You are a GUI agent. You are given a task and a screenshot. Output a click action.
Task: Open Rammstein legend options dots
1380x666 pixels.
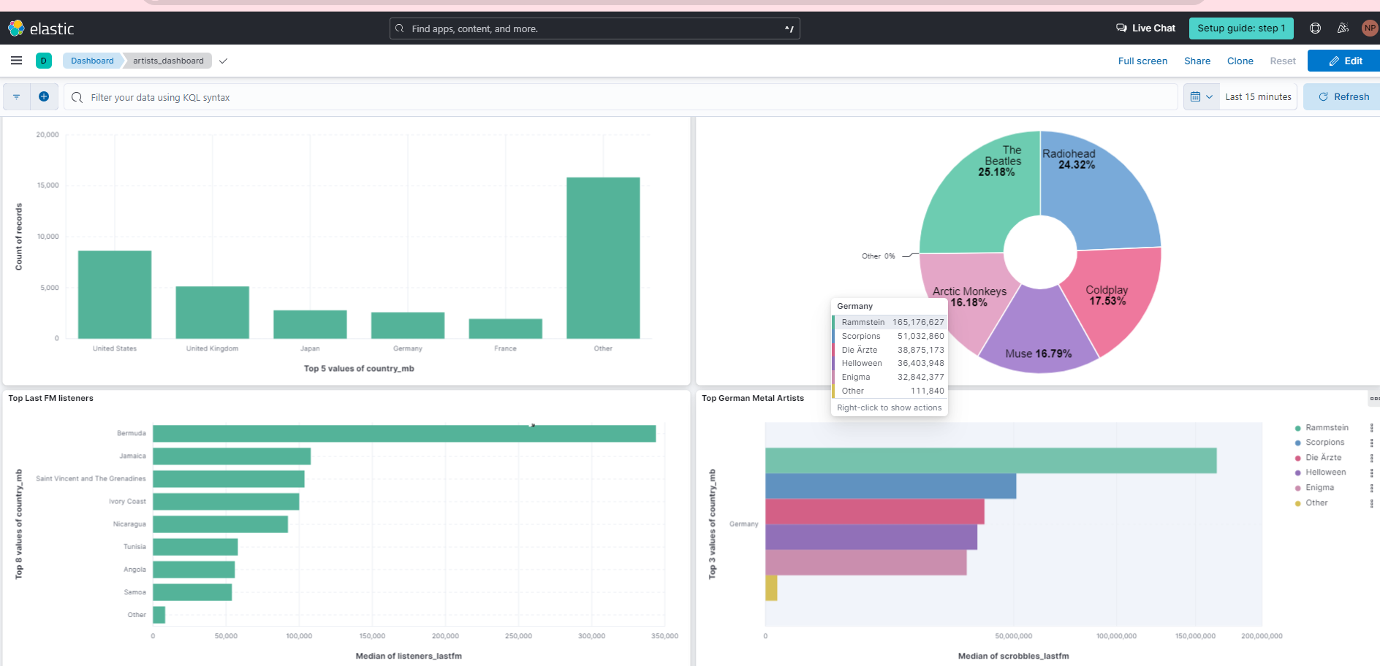point(1371,428)
